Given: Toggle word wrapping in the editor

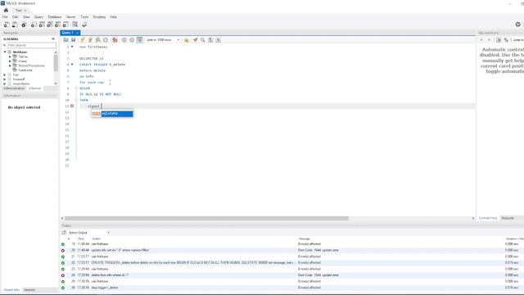Looking at the screenshot, I should pyautogui.click(x=219, y=40).
